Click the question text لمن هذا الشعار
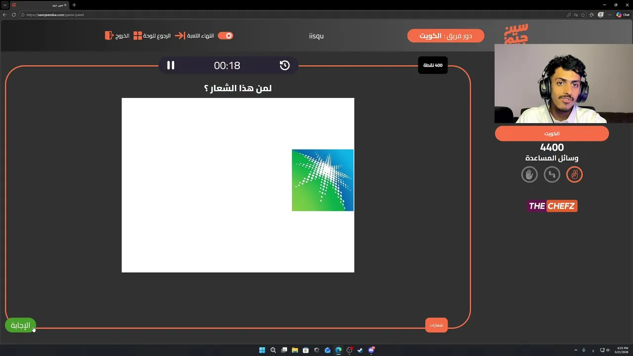This screenshot has width=633, height=356. pyautogui.click(x=238, y=88)
